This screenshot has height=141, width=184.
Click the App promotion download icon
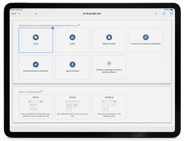(72, 65)
